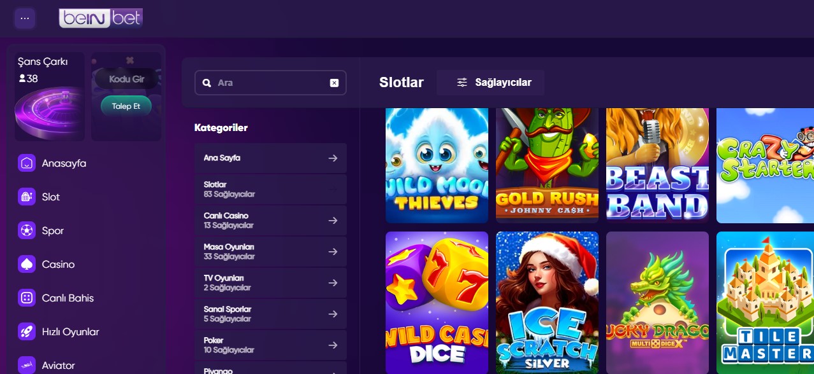The height and width of the screenshot is (374, 814).
Task: Open Hızlı Oyunlar with its rocket icon
Action: click(x=26, y=331)
